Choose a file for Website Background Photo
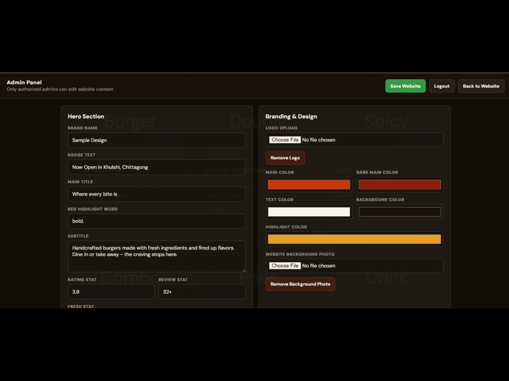Image resolution: width=509 pixels, height=381 pixels. pos(285,266)
